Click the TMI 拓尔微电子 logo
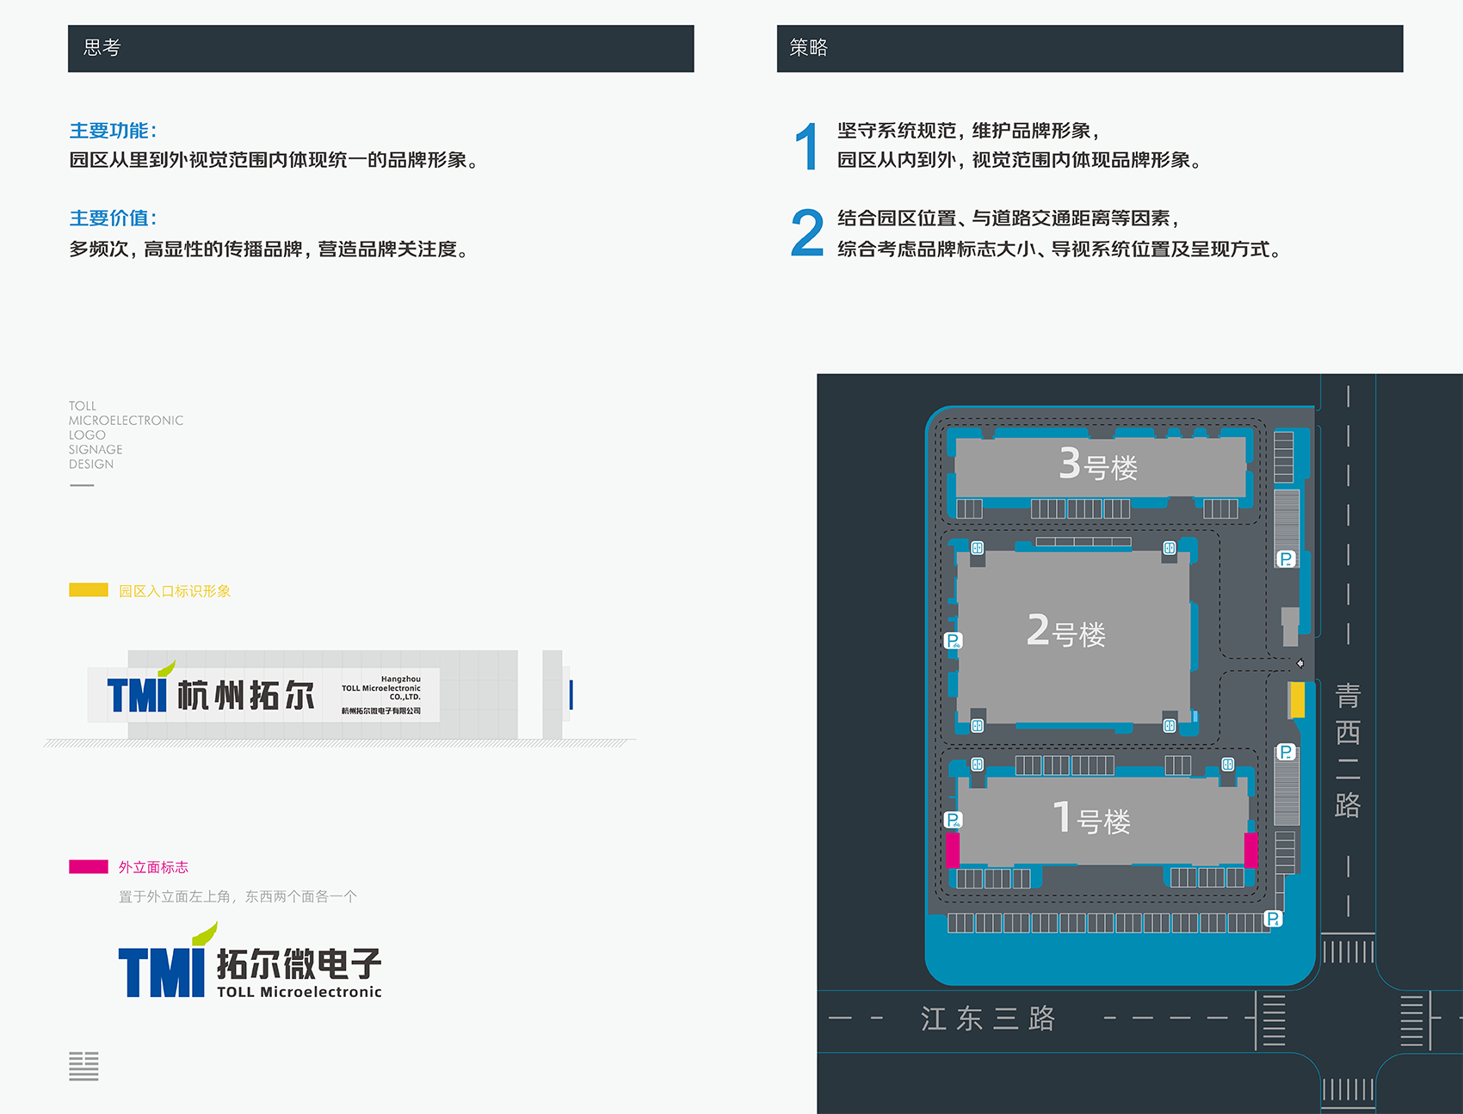Screen dimensions: 1463x1114 tap(250, 961)
